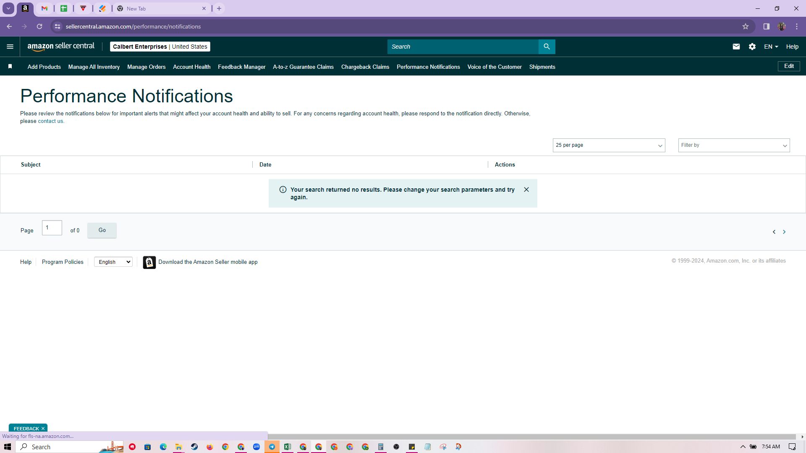The height and width of the screenshot is (453, 806).
Task: Open Voice of the Customer
Action: pos(495,67)
